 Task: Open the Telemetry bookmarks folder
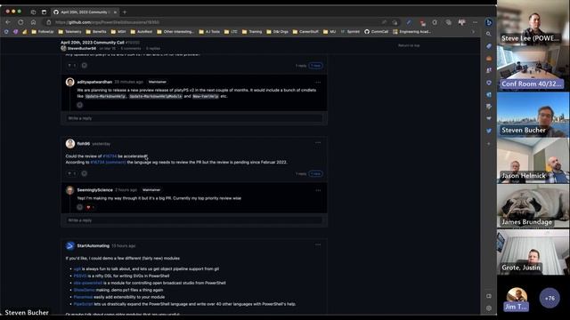click(69, 32)
